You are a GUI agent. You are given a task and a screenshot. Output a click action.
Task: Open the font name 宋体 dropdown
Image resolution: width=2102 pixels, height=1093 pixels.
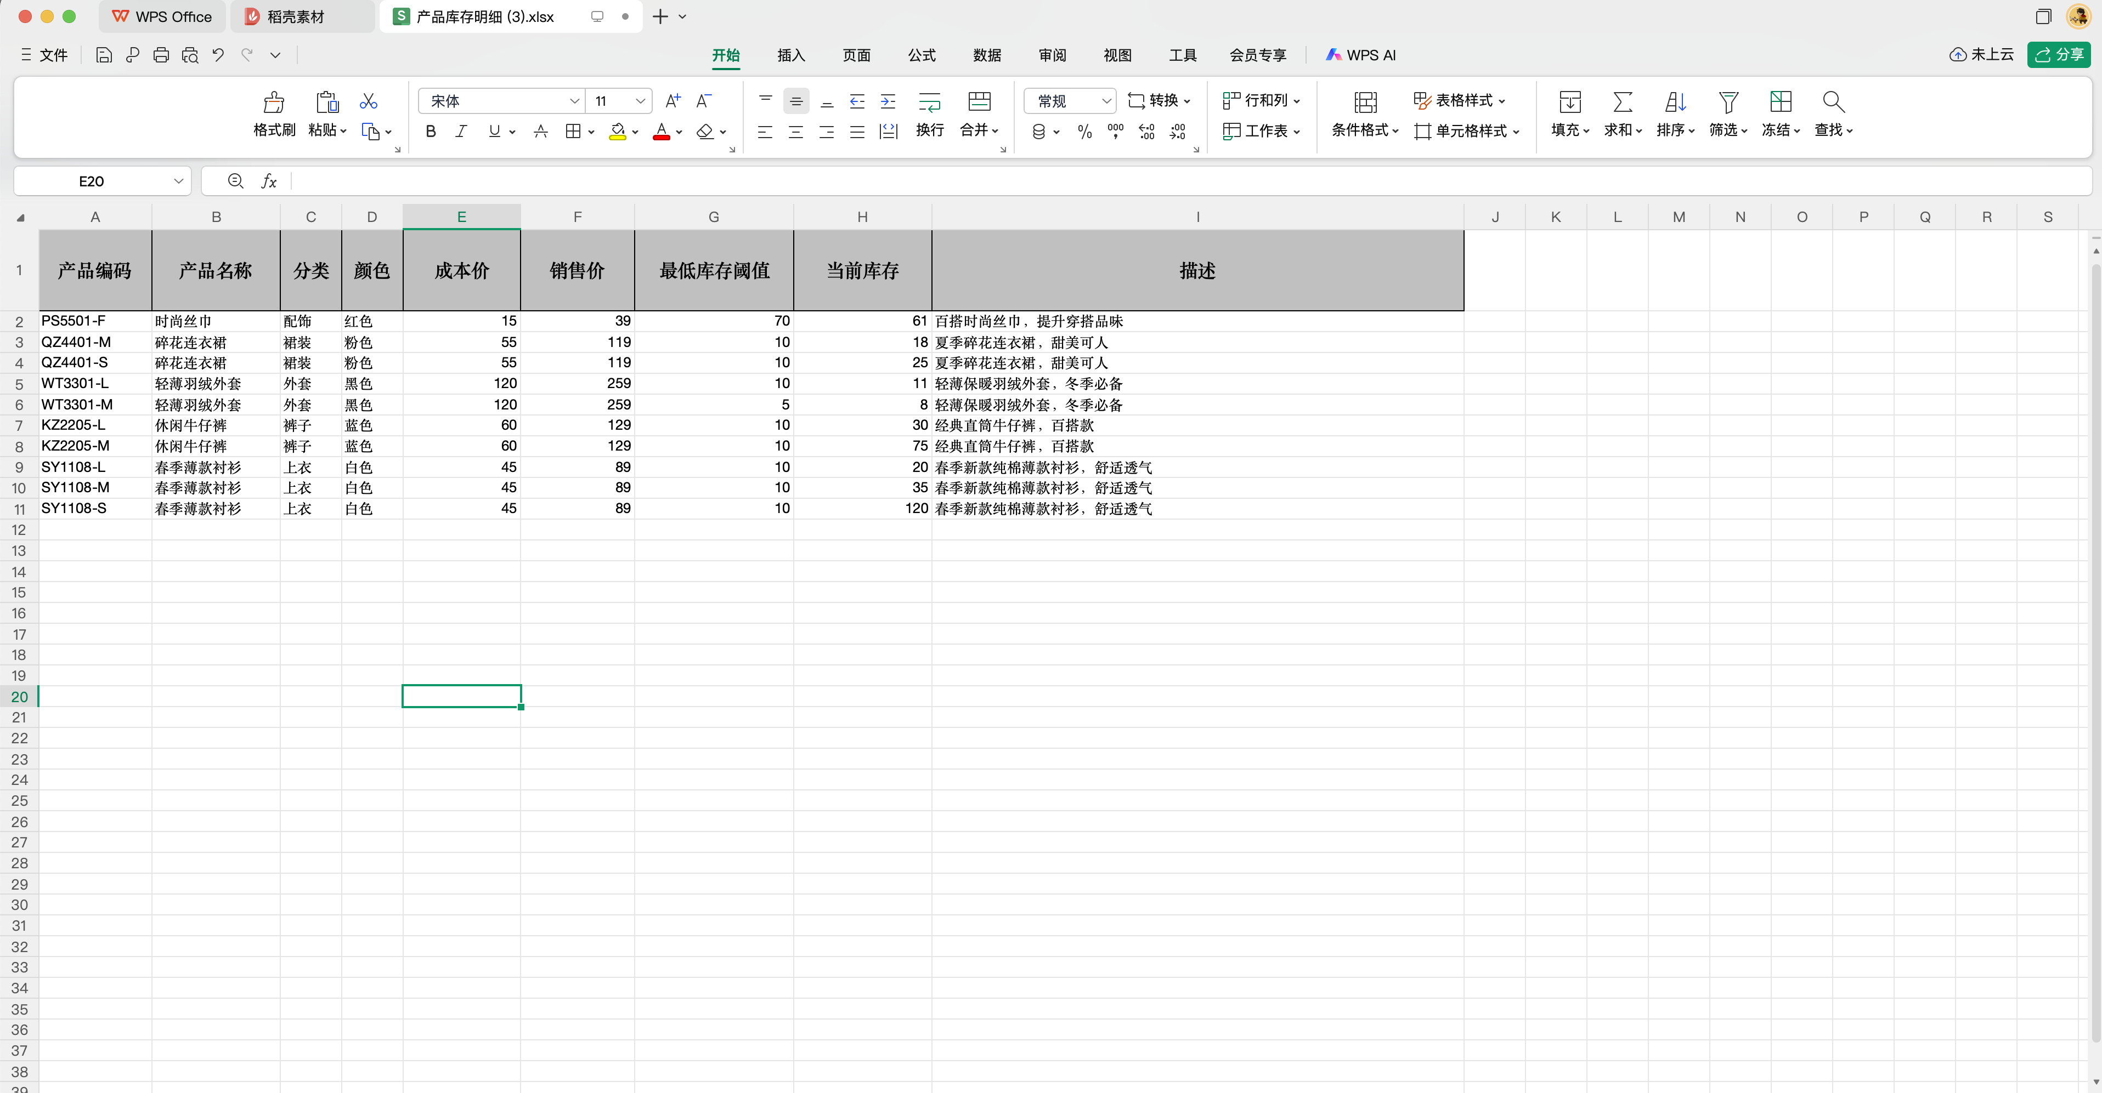click(x=574, y=101)
